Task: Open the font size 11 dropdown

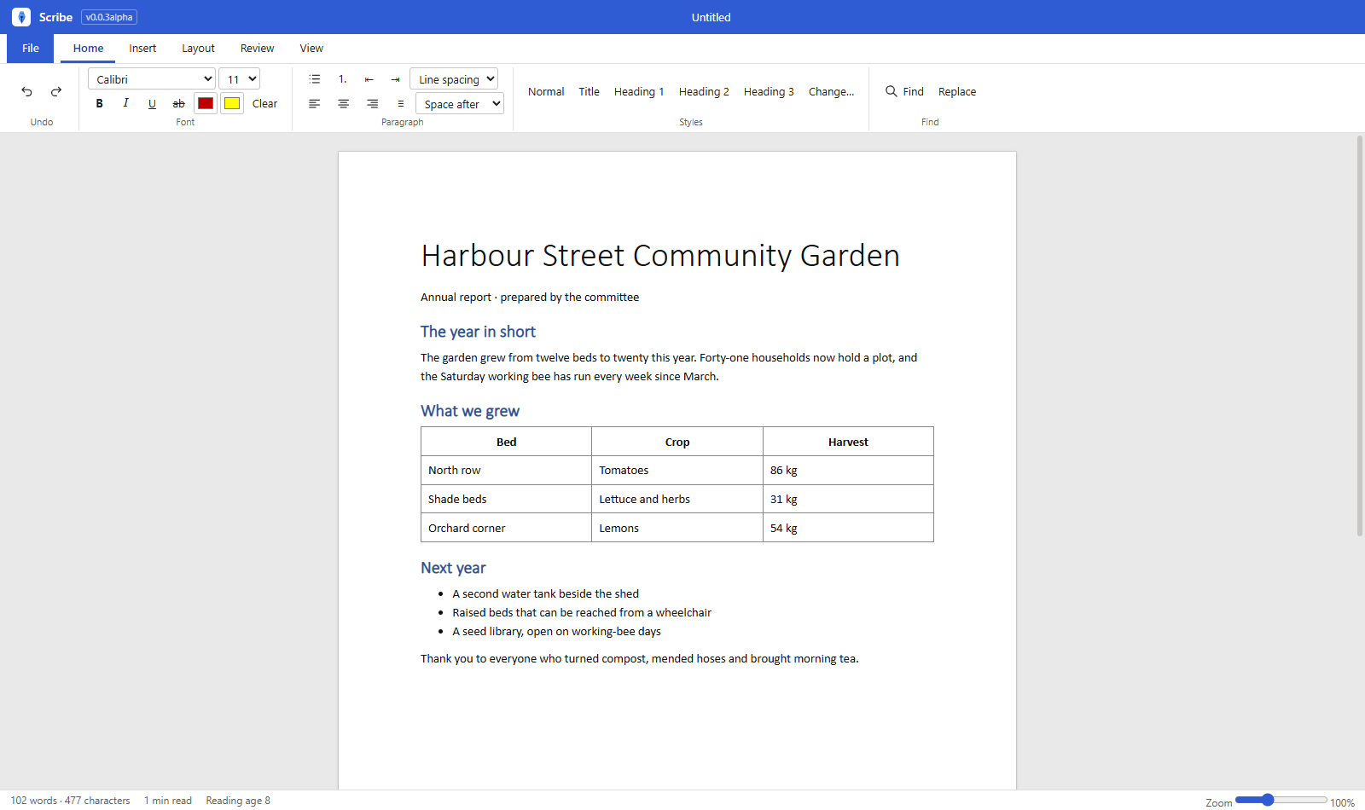Action: point(239,78)
